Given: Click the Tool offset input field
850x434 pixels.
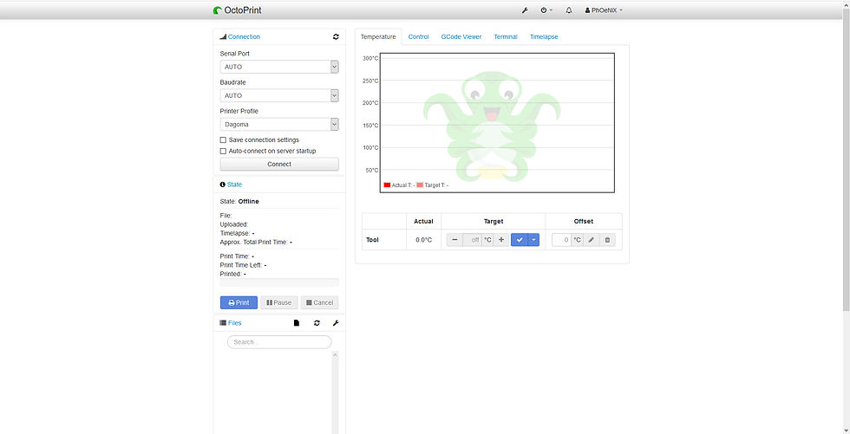Looking at the screenshot, I should [562, 240].
